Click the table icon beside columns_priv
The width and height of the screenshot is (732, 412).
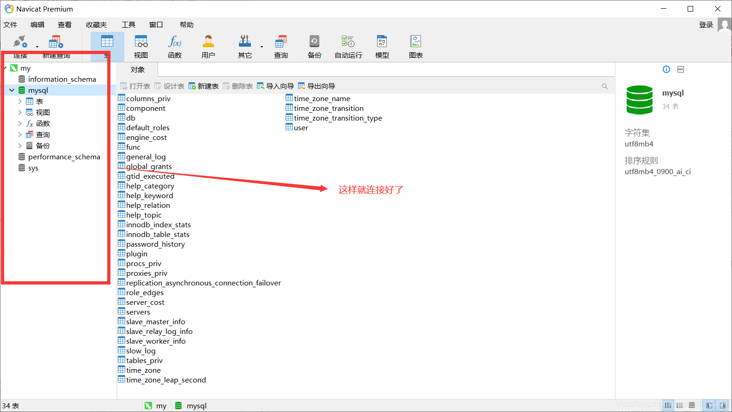122,98
